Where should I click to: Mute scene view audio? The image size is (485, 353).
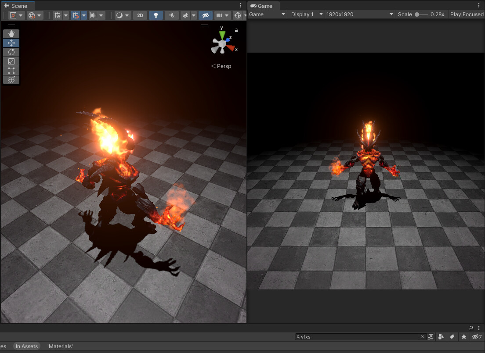171,15
